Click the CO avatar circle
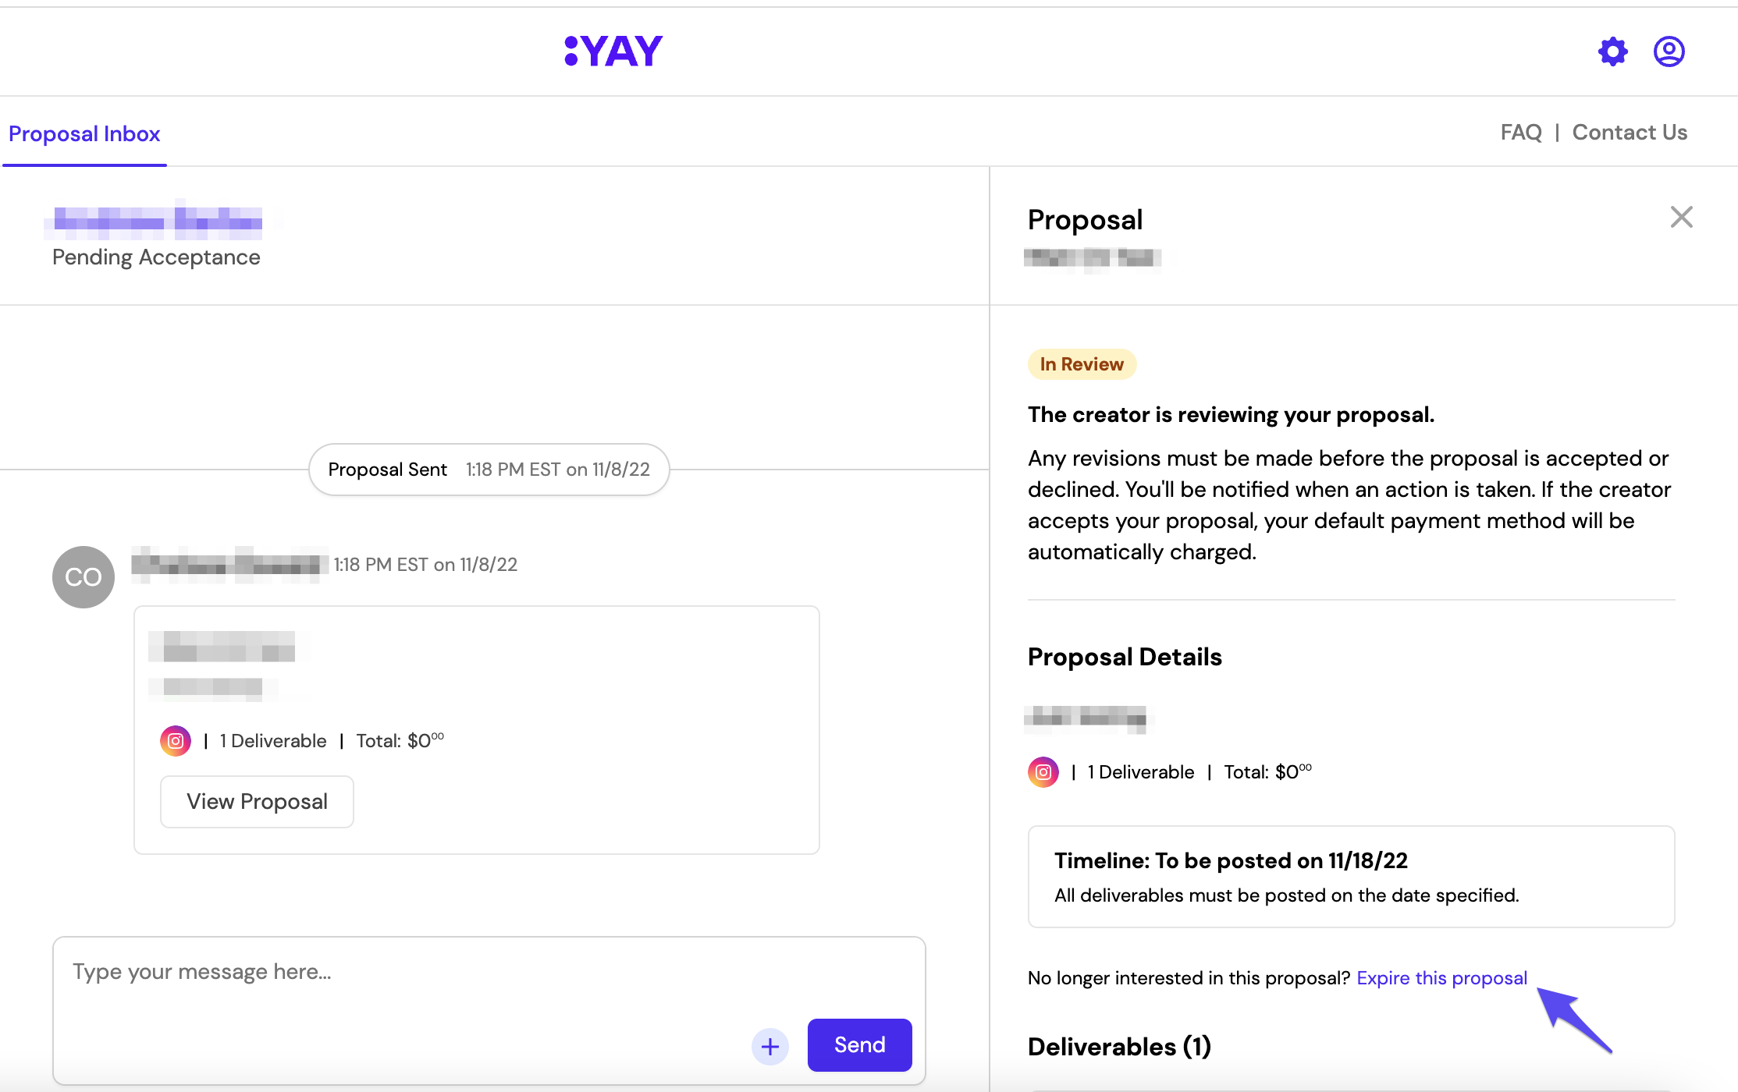Screen dimensions: 1738x1092 coord(84,577)
